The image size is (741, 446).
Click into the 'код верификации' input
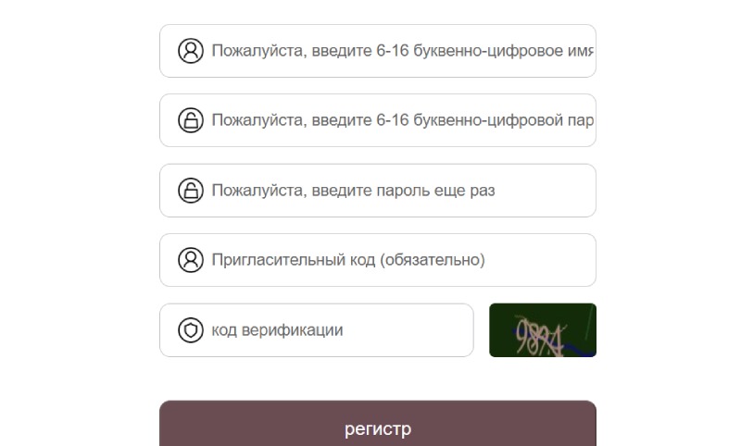tap(333, 330)
